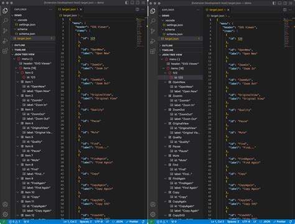The height and width of the screenshot is (224, 295).
Task: Toggle panel layout in right window title bar
Action: [x=279, y=3]
